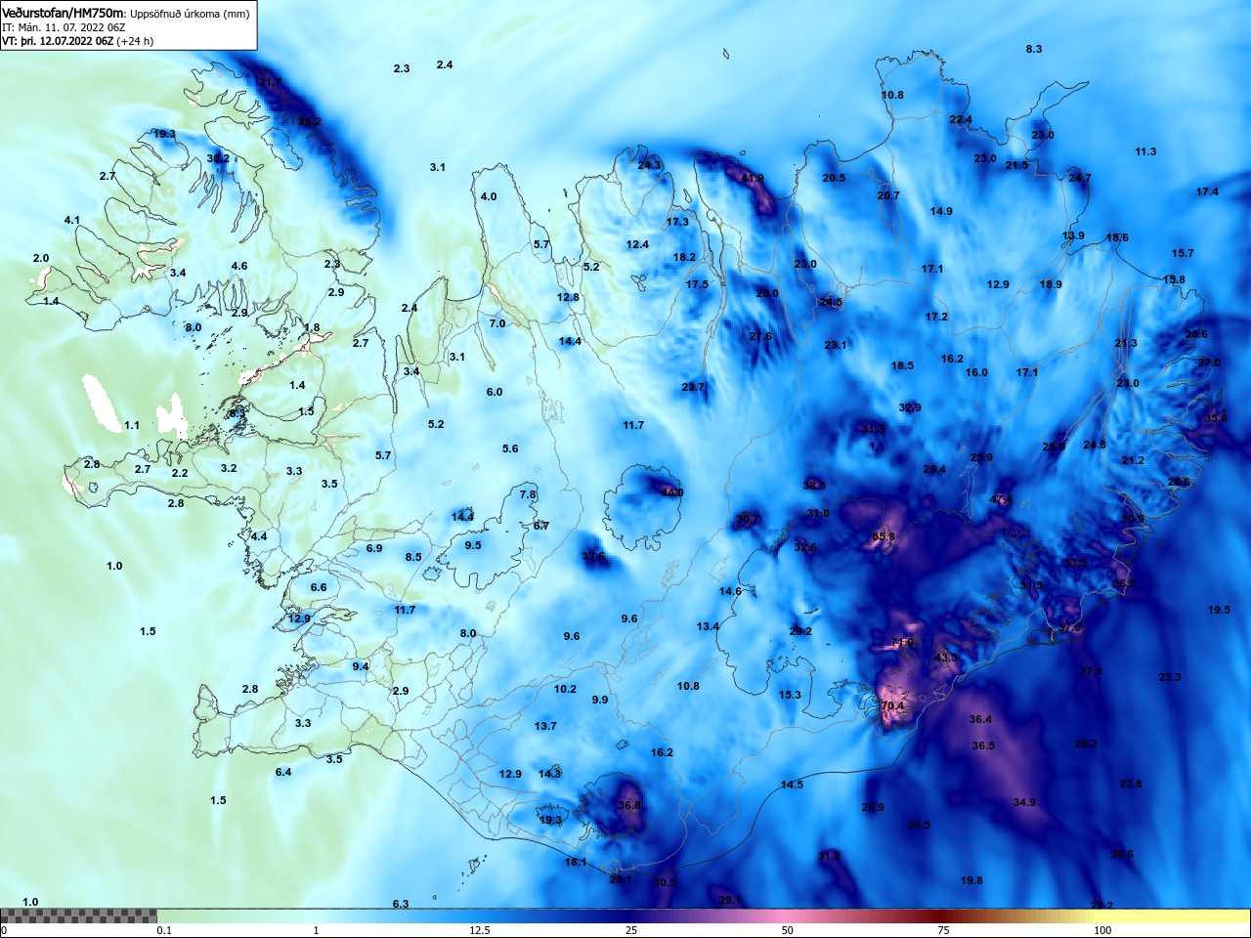This screenshot has height=938, width=1251.
Task: Click the 14.9 precipitation value
Action: click(x=941, y=211)
